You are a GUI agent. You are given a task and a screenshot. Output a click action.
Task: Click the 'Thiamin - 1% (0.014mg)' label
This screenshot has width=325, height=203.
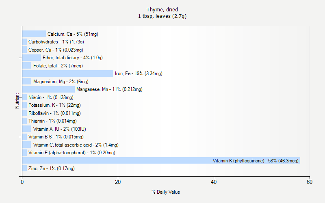(x=52, y=121)
